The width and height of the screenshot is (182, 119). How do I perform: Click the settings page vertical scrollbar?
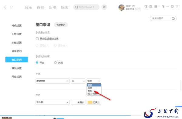point(181,85)
